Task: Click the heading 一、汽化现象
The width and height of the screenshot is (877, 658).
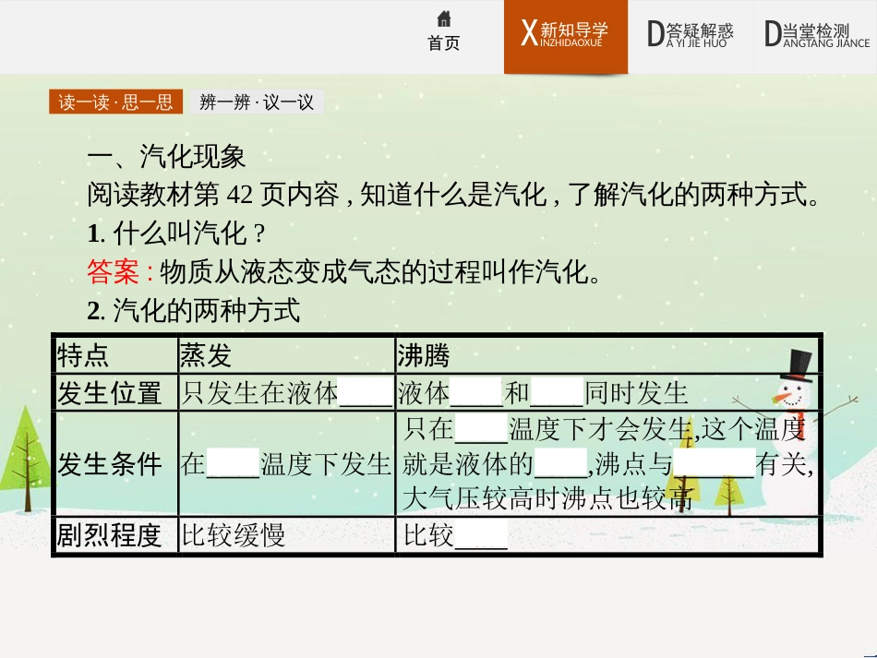Action: click(166, 157)
